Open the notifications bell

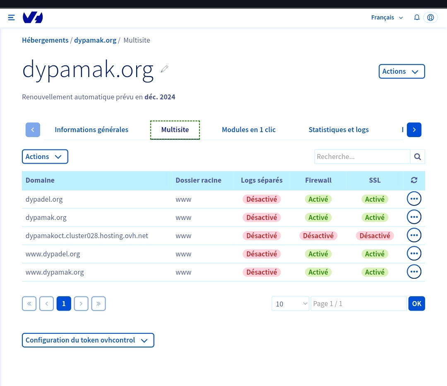tap(417, 17)
